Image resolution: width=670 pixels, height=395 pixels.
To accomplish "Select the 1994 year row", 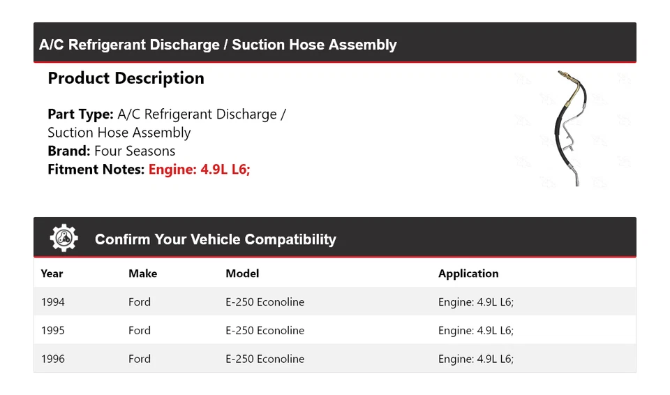I will coord(52,302).
